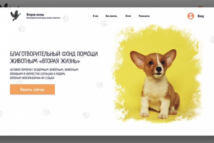Image resolution: width=214 pixels, height=143 pixels.
Task: Click the Вторая жизнь site title
Action: point(35,15)
